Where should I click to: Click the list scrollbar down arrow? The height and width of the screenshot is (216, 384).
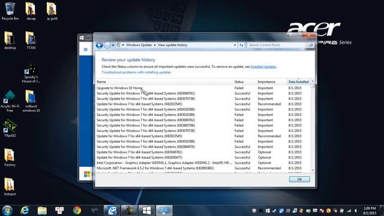point(313,170)
